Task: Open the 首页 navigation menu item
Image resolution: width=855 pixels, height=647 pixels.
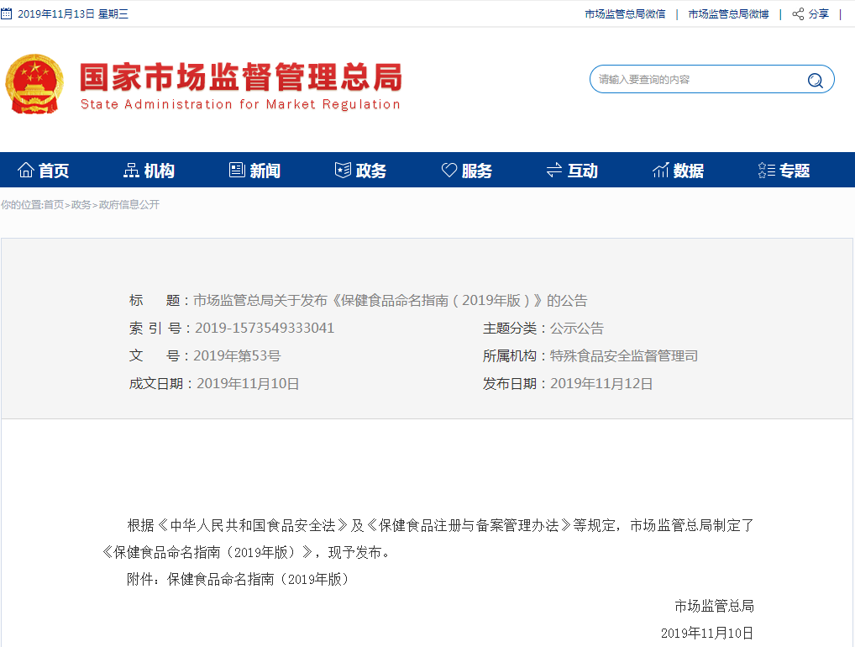Action: [43, 171]
